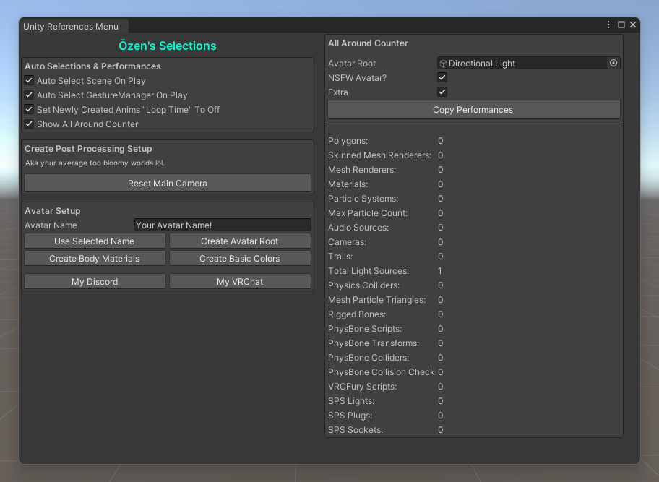
Task: Uncheck Set Newly Created Anims Loop Time
Action: click(30, 110)
